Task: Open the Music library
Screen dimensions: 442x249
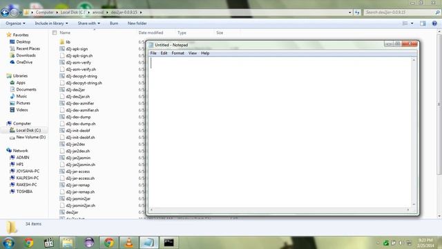Action: pyautogui.click(x=21, y=96)
